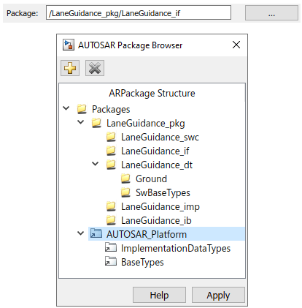The image size is (302, 308).
Task: Select LaneGuidance_ib package label
Action: (x=156, y=220)
